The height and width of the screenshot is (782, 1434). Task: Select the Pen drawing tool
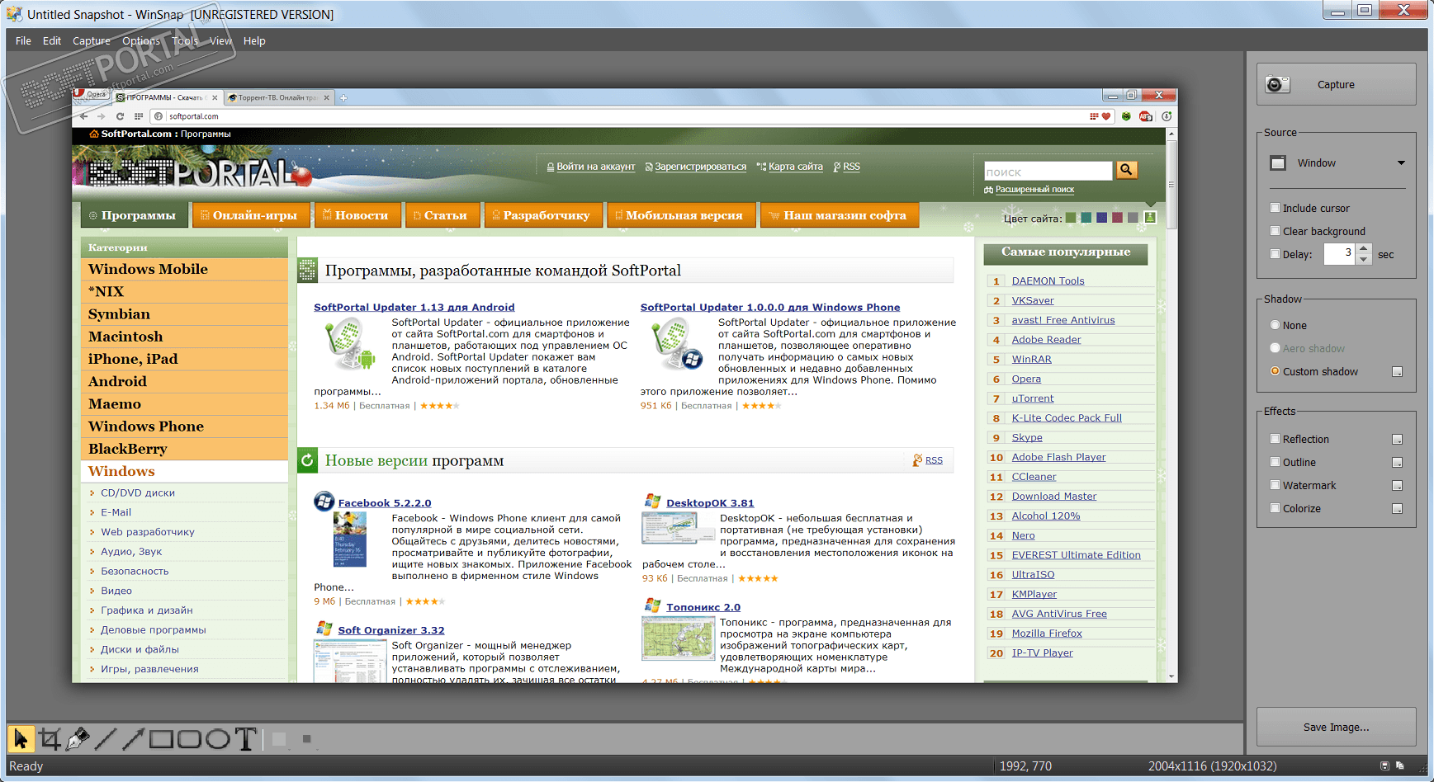(x=78, y=738)
